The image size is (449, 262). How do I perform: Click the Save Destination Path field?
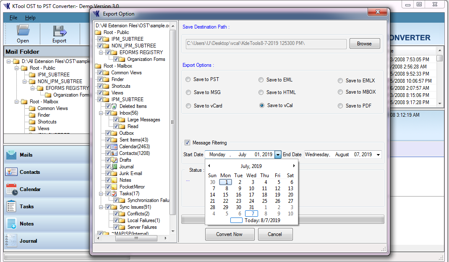pyautogui.click(x=266, y=44)
